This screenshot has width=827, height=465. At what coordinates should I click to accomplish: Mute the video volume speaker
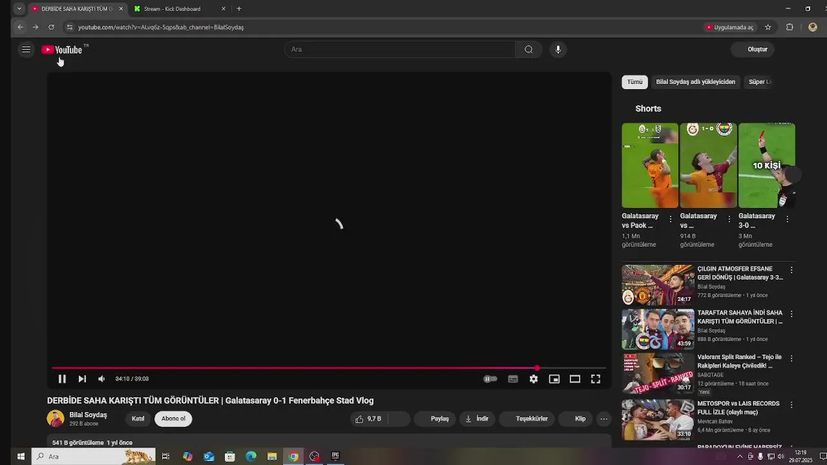[x=101, y=379]
